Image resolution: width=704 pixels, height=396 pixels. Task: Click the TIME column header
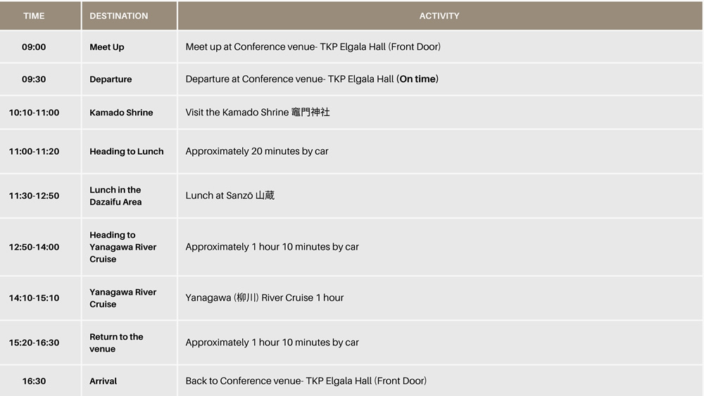click(34, 15)
